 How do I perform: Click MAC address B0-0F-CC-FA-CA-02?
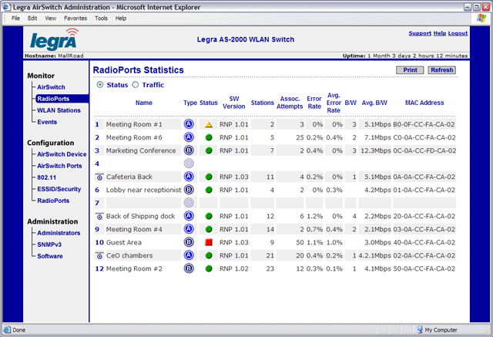click(424, 124)
